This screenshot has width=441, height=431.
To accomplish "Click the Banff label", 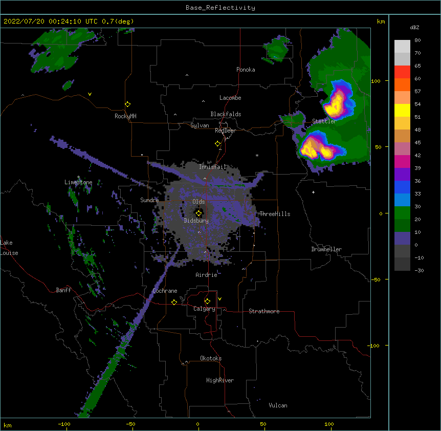I will point(63,290).
